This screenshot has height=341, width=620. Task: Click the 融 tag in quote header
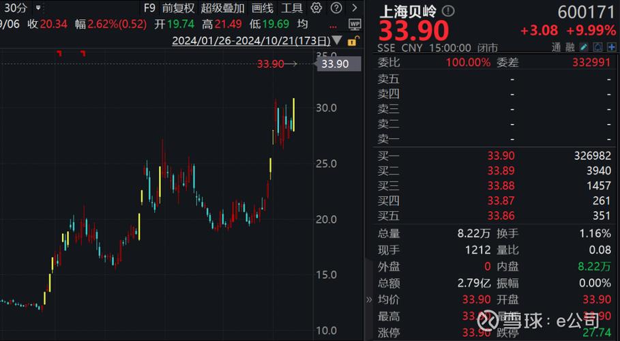pos(570,48)
